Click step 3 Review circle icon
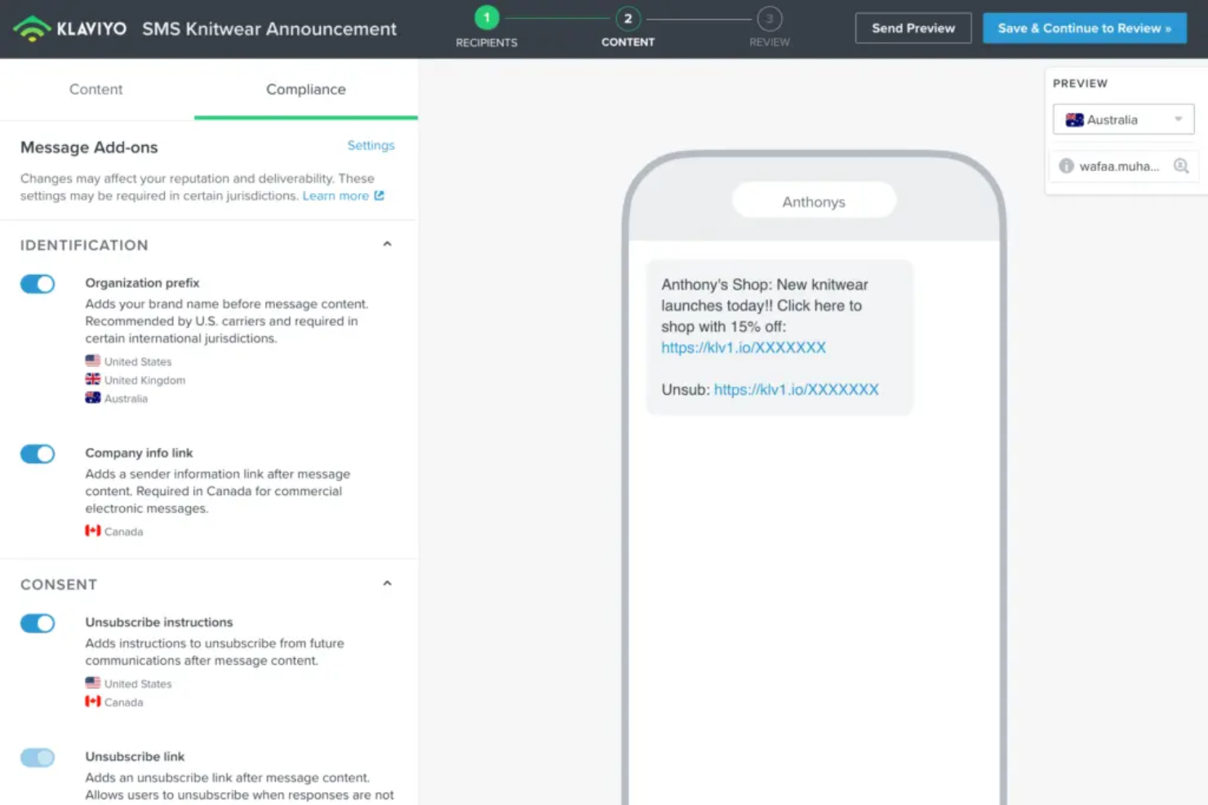 pyautogui.click(x=768, y=17)
